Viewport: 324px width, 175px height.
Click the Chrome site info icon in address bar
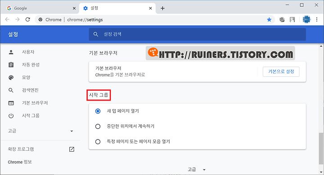click(40, 20)
